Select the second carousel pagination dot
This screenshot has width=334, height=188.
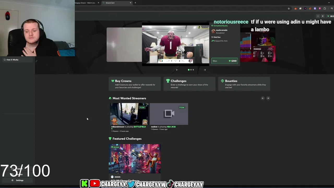[191, 70]
